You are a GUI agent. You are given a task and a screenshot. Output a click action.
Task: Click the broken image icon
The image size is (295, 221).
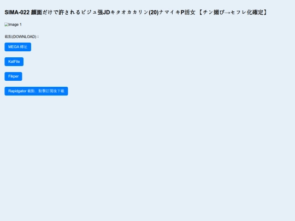6,25
